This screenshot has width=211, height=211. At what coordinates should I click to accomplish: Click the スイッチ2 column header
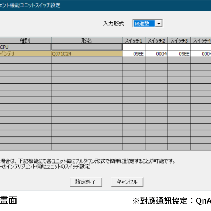click(x=156, y=40)
